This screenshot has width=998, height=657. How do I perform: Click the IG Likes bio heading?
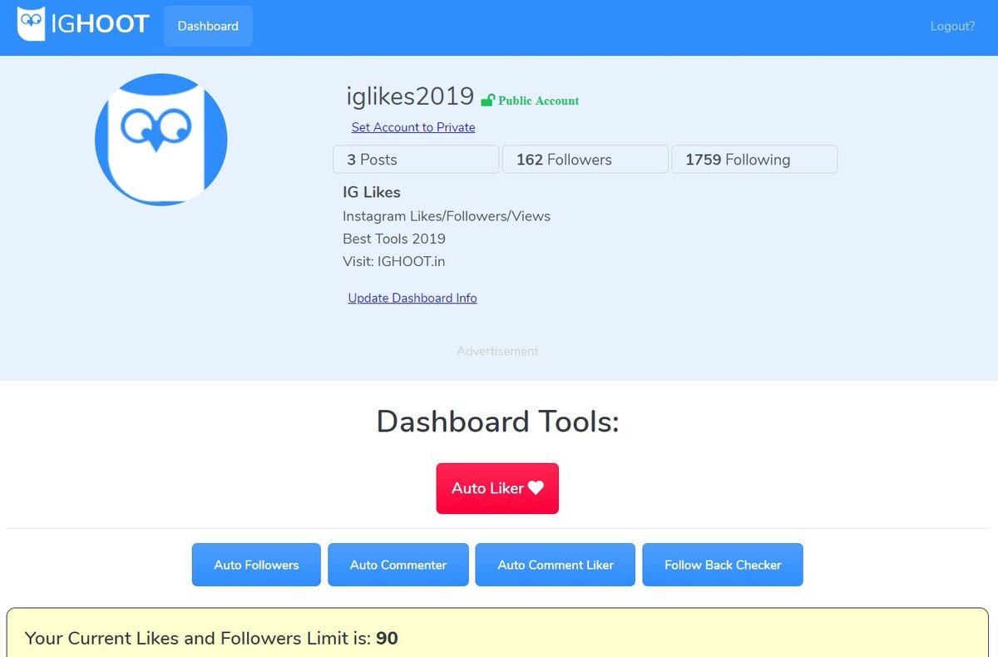(372, 192)
